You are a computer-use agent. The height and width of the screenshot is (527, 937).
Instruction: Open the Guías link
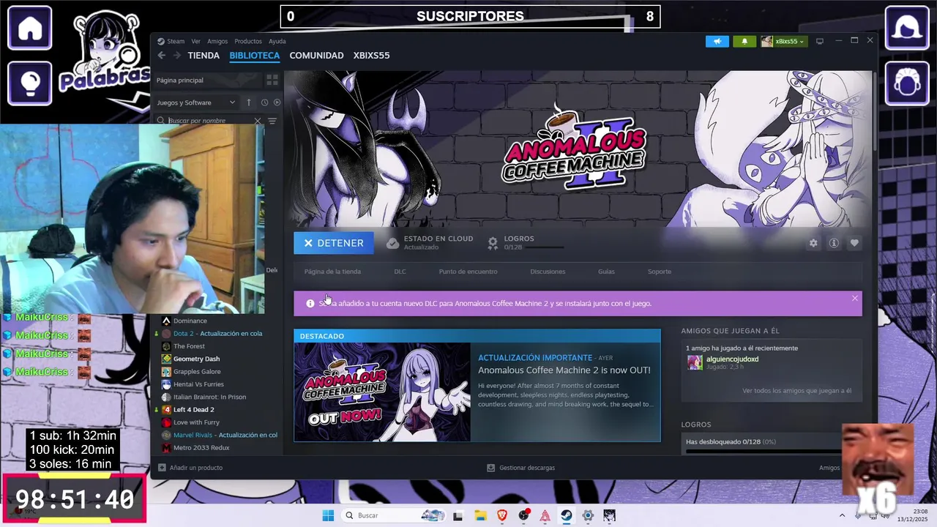coord(606,272)
